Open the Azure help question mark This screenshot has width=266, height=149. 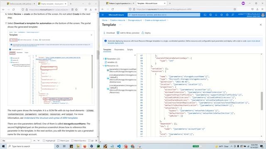click(x=227, y=15)
